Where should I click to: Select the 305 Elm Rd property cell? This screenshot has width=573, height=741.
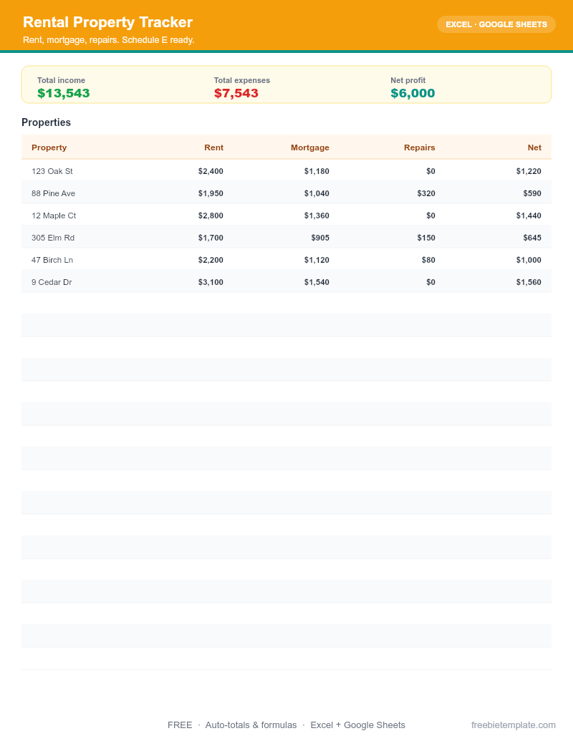(52, 238)
